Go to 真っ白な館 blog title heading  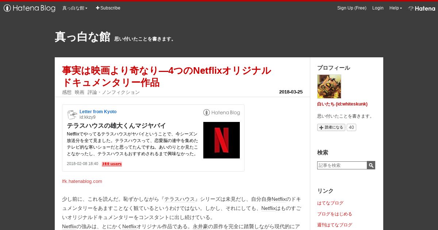coord(82,37)
